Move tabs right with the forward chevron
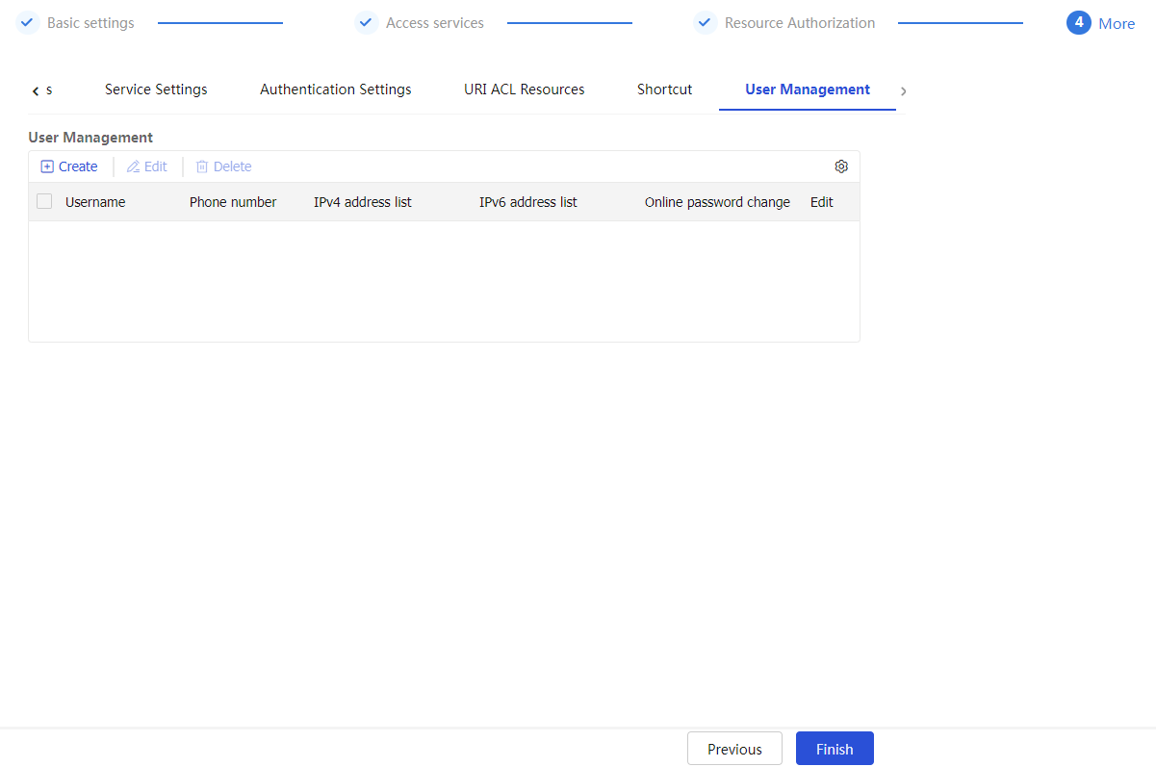The height and width of the screenshot is (767, 1156). [x=903, y=90]
